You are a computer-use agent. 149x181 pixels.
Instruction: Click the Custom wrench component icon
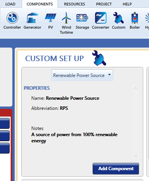119,20
